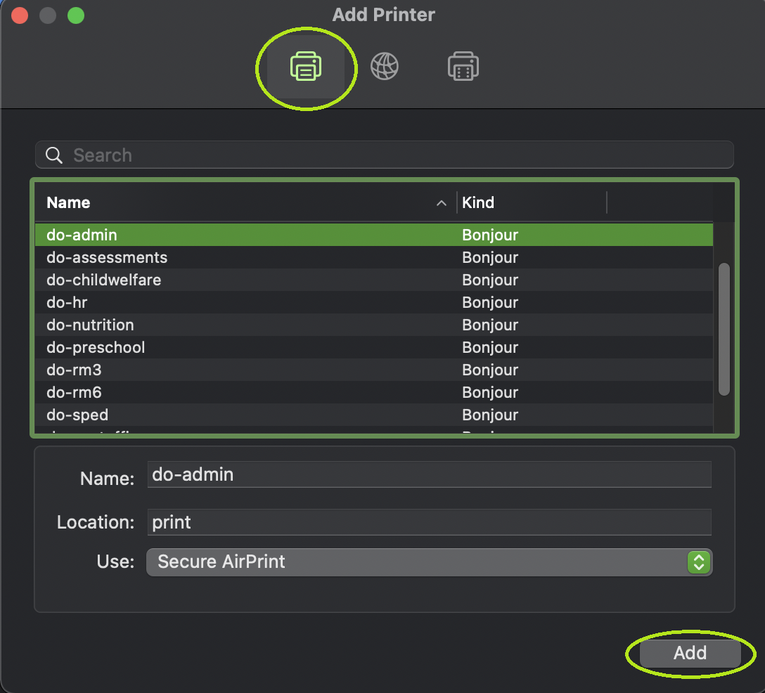
Task: Click the green zoom window button
Action: tap(76, 15)
